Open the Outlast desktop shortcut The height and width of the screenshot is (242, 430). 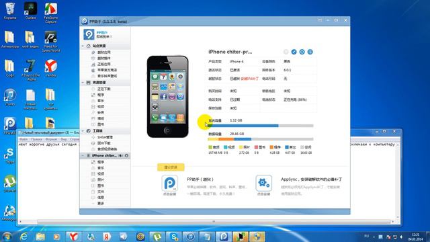pos(30,11)
